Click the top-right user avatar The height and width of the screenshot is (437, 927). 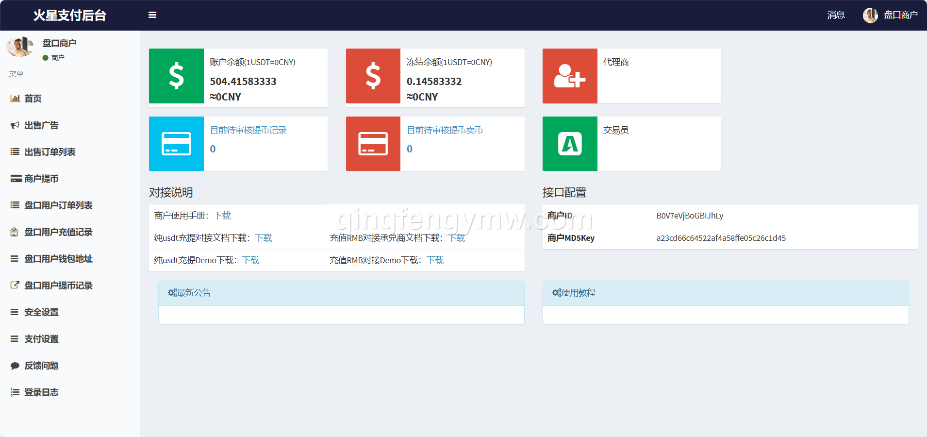coord(870,15)
